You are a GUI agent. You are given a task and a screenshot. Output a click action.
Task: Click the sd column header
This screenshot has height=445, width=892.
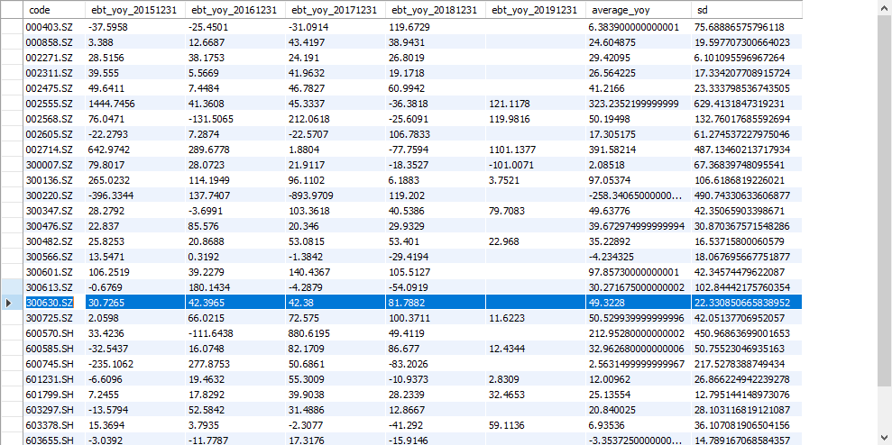(747, 10)
